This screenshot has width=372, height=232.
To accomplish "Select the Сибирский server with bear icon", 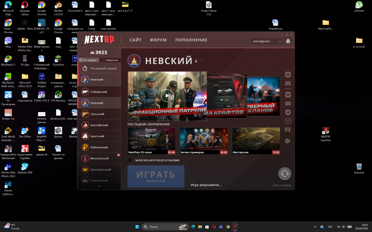I will 99,92.
